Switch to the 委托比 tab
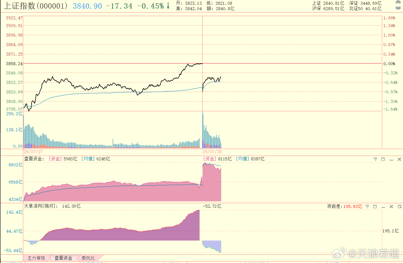Screen dimensions: 403x263 pyautogui.click(x=88, y=258)
